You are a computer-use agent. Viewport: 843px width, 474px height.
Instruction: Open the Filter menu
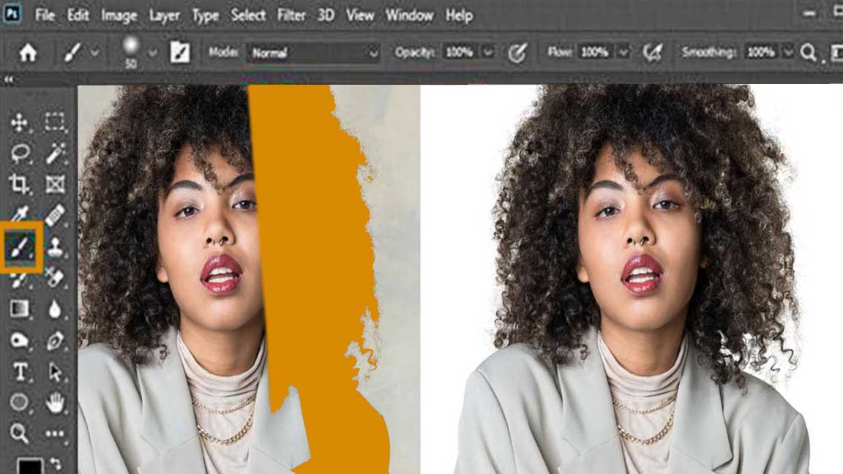[x=292, y=15]
